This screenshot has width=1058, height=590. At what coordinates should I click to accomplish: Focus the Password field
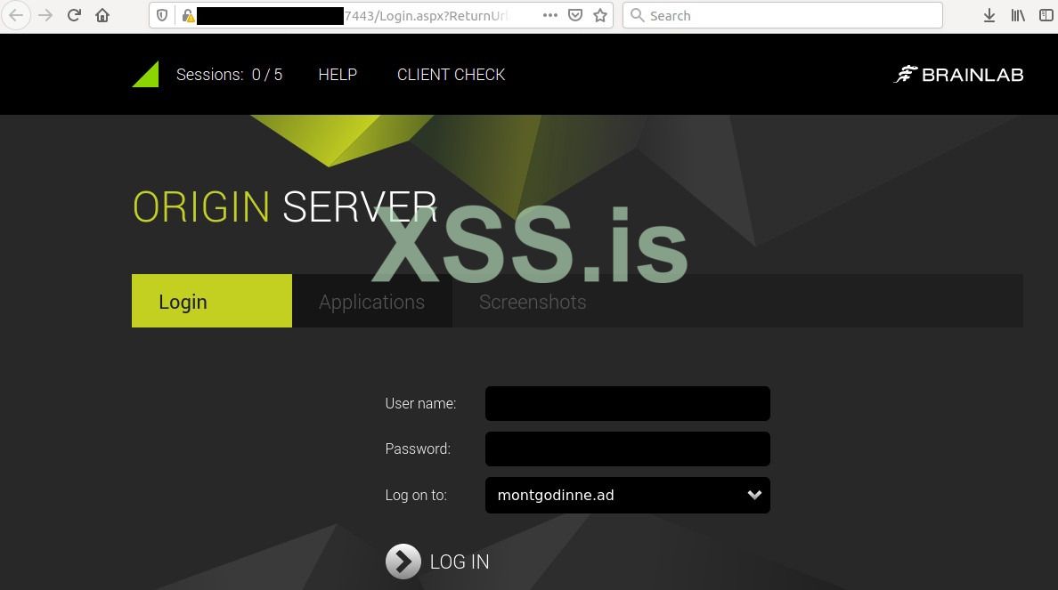628,449
